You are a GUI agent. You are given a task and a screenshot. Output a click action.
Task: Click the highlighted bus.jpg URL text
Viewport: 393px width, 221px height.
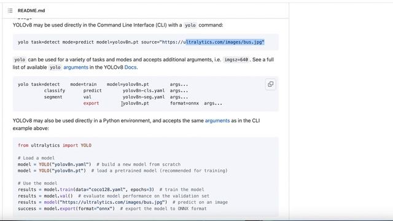click(225, 42)
